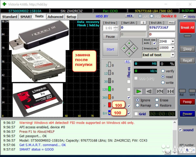This screenshot has height=157, width=196.
Task: Click the green forward play arrow icon
Action: click(139, 91)
